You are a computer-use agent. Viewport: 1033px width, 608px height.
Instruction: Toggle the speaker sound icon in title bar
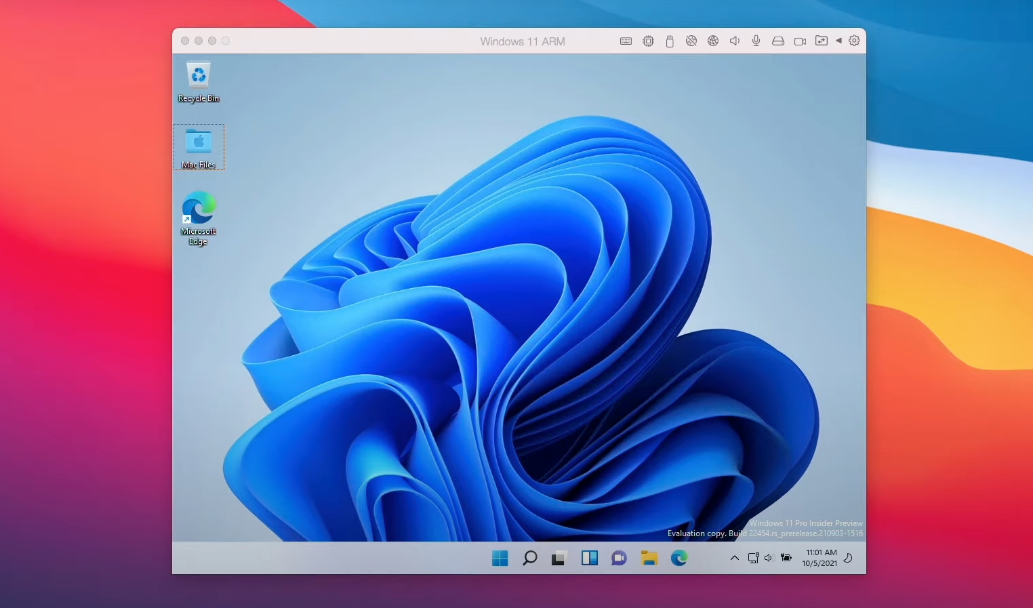(x=734, y=41)
